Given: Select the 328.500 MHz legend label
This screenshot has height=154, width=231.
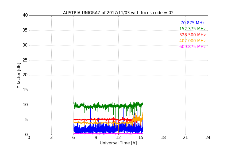Looking at the screenshot, I should (x=192, y=35).
